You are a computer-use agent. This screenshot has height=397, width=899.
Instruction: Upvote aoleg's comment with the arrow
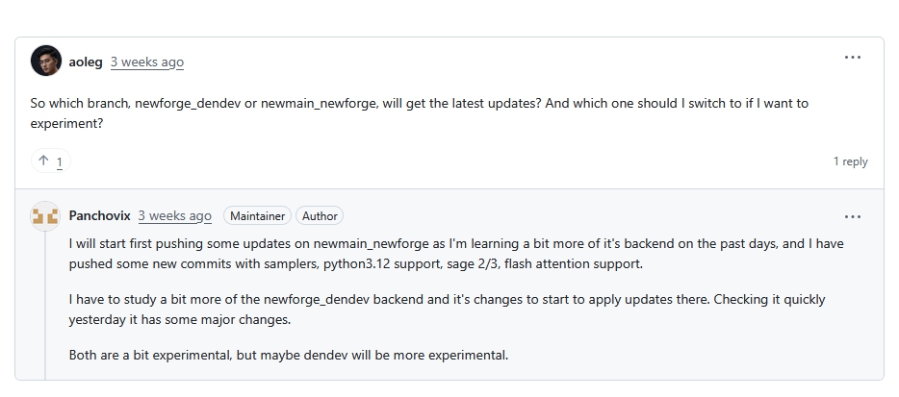tap(43, 161)
